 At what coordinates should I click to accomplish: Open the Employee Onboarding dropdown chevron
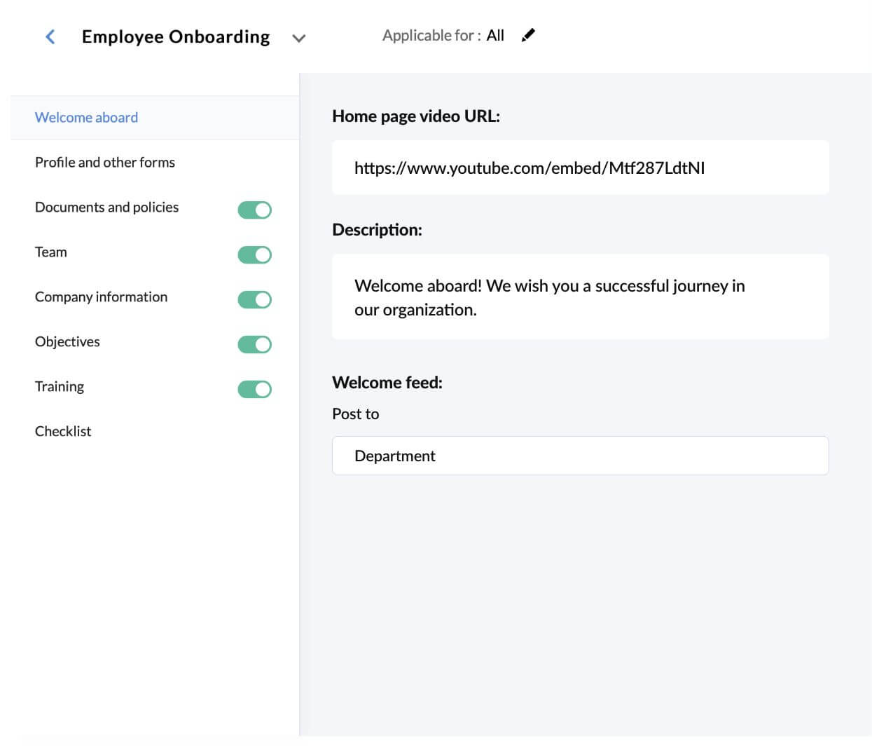click(299, 39)
